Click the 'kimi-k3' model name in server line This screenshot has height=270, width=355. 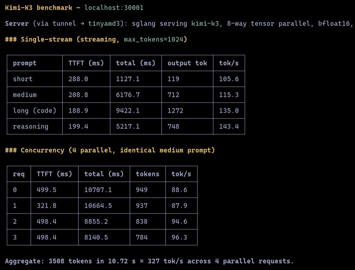click(x=205, y=23)
